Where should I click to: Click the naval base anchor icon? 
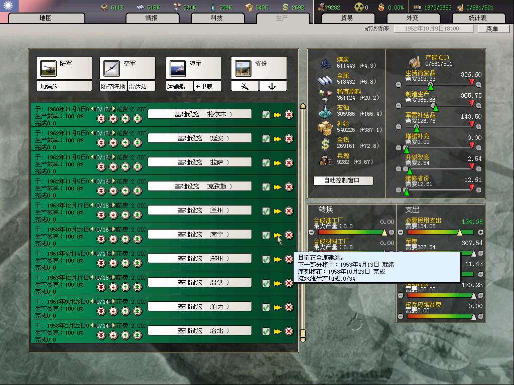(x=273, y=86)
